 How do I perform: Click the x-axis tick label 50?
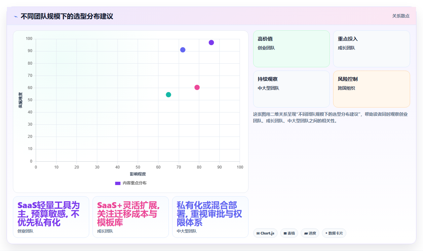138,167
